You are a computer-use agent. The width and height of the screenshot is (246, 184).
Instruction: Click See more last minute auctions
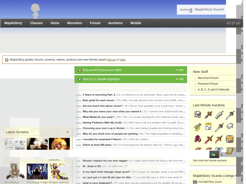pos(210,160)
